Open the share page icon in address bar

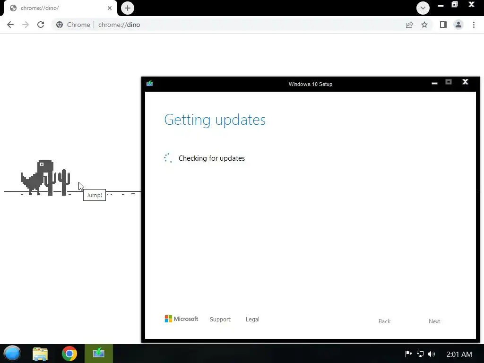409,25
